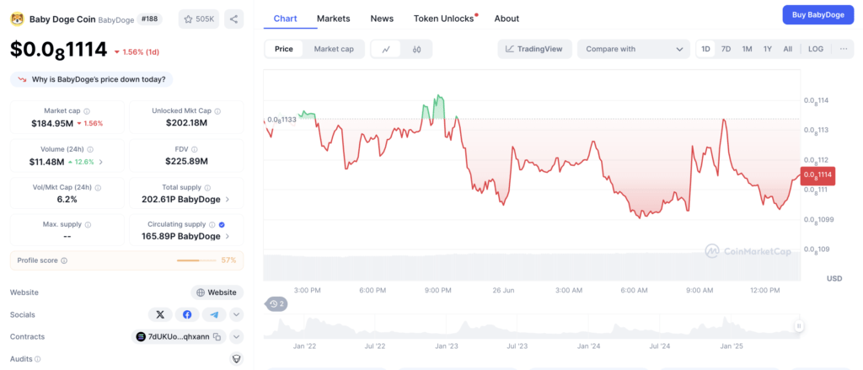Viewport: 863px width, 370px height.
Task: Open the three-dots chart options menu
Action: (844, 49)
